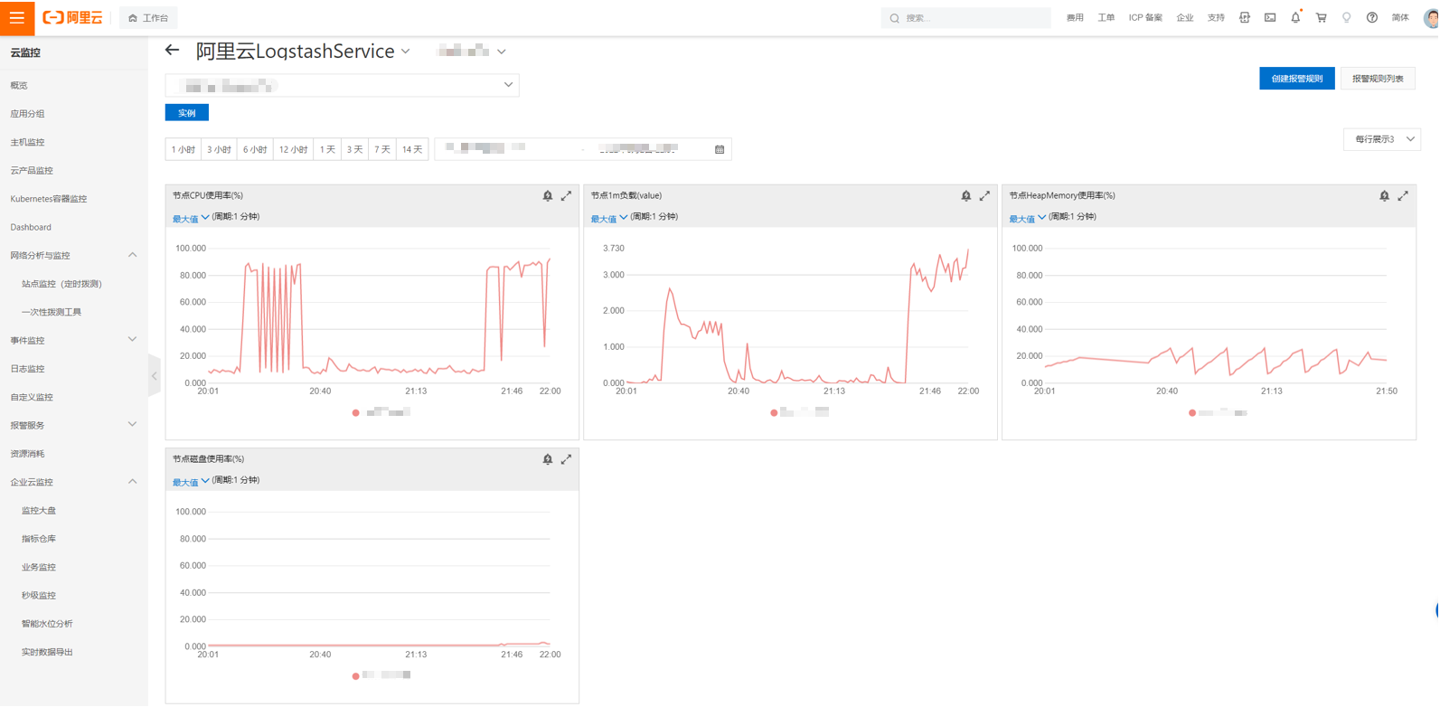Select the 3 小时 time range

[x=219, y=149]
